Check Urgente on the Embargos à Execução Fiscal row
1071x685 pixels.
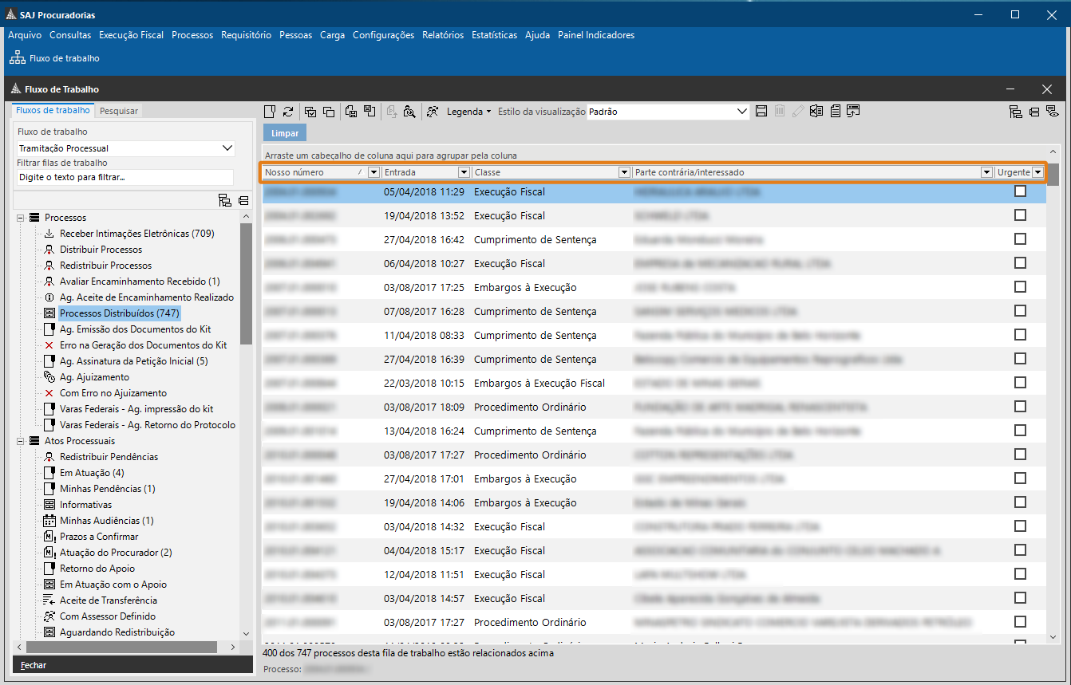(1019, 383)
